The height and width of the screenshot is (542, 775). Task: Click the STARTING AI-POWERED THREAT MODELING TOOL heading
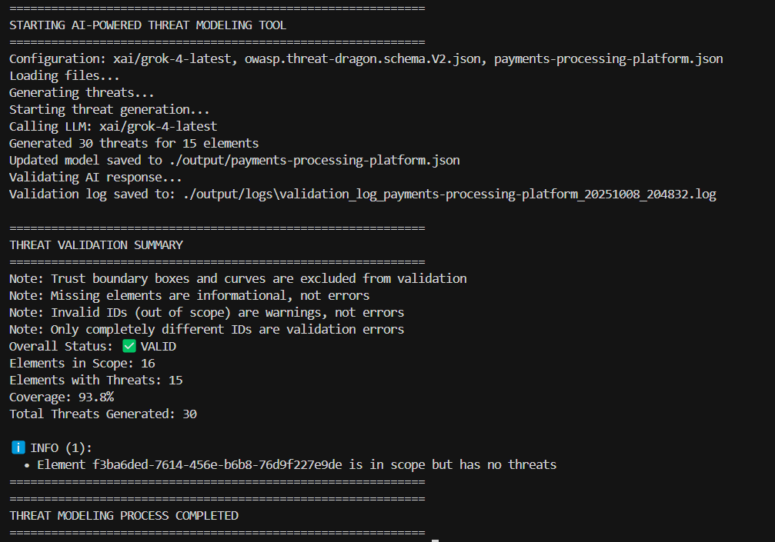[x=148, y=25]
